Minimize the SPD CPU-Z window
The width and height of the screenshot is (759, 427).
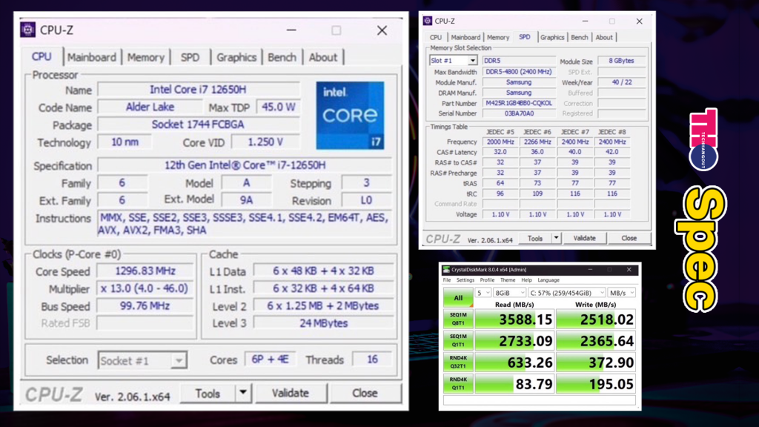pos(586,21)
